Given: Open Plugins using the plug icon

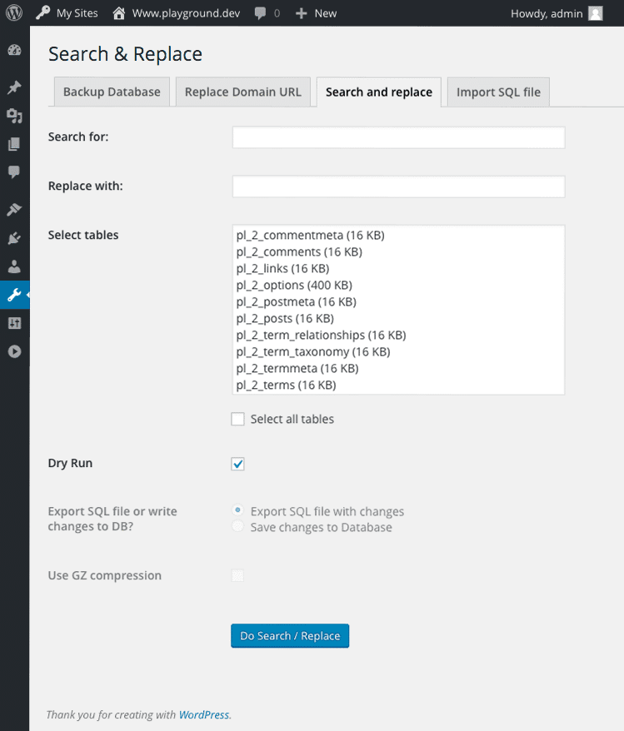Looking at the screenshot, I should tap(14, 237).
